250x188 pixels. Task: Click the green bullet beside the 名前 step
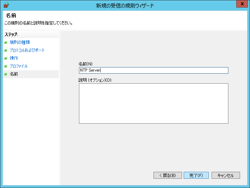(5, 74)
